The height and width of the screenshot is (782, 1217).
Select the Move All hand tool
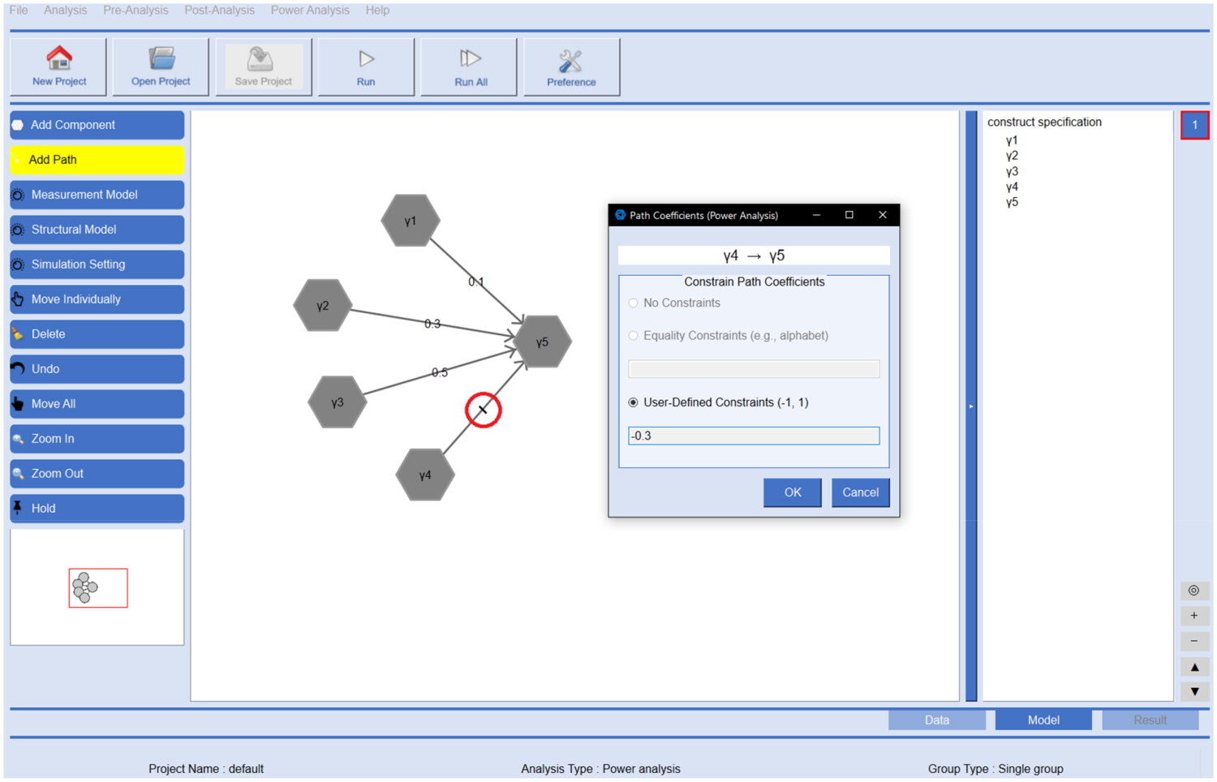(97, 404)
